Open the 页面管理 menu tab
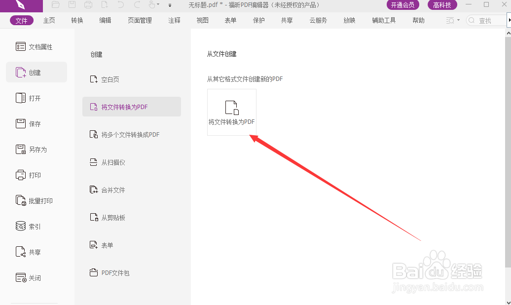 140,20
